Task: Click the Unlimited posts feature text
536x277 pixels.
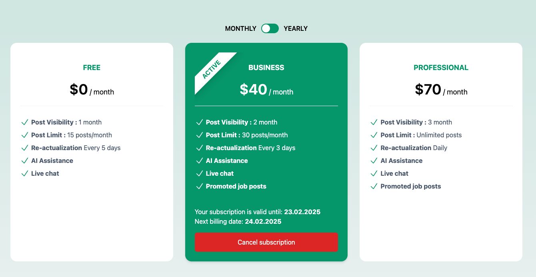Action: coord(439,135)
